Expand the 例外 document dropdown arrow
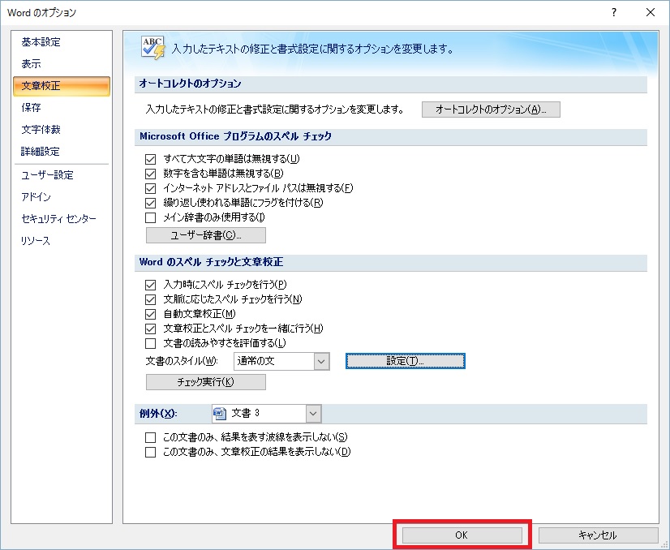This screenshot has width=670, height=550. [x=313, y=414]
